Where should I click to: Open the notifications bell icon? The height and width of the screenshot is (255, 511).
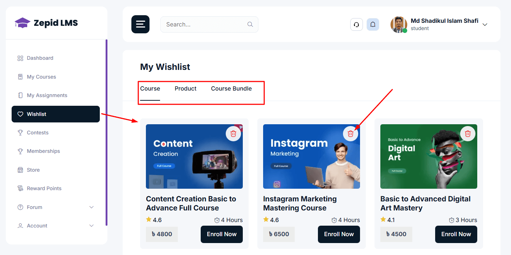(373, 25)
